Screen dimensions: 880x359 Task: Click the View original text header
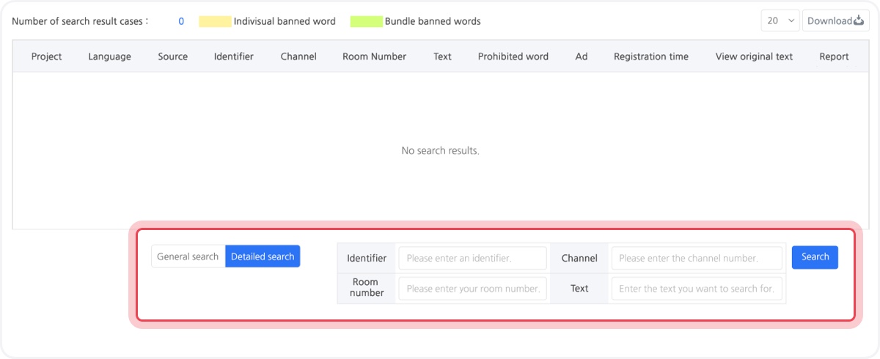coord(754,56)
